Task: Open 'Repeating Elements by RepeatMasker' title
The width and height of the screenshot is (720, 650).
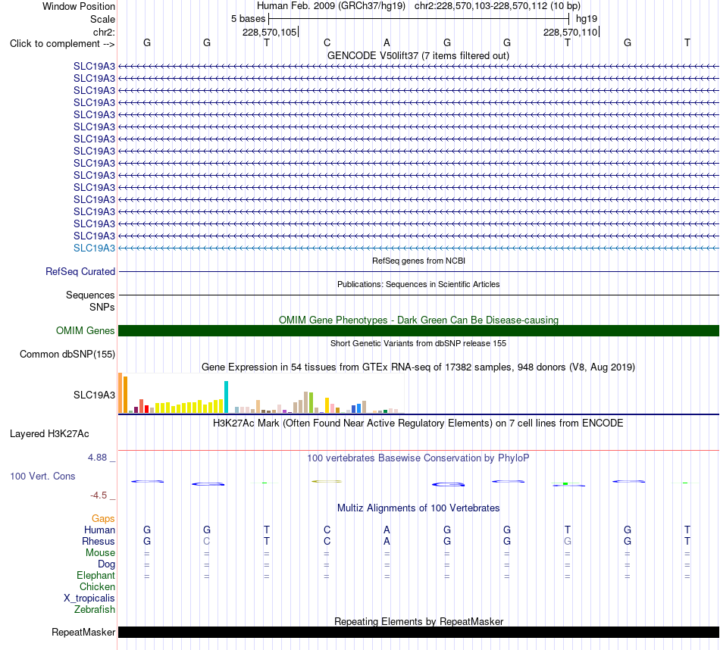Action: tap(418, 621)
